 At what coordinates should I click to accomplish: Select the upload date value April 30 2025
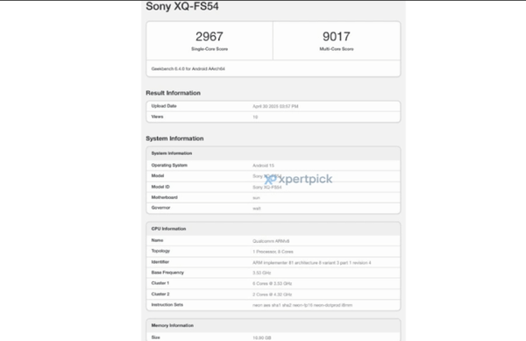pyautogui.click(x=275, y=106)
